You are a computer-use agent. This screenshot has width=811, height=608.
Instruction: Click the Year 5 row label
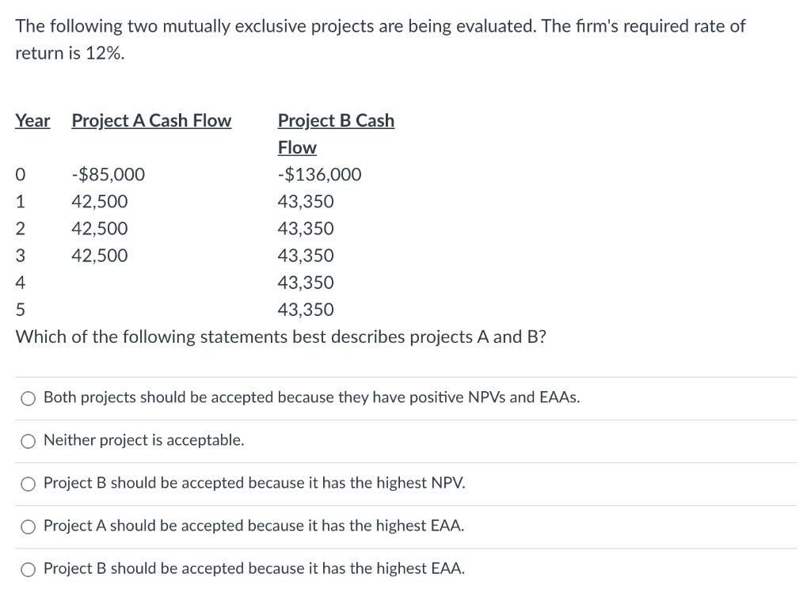19,310
